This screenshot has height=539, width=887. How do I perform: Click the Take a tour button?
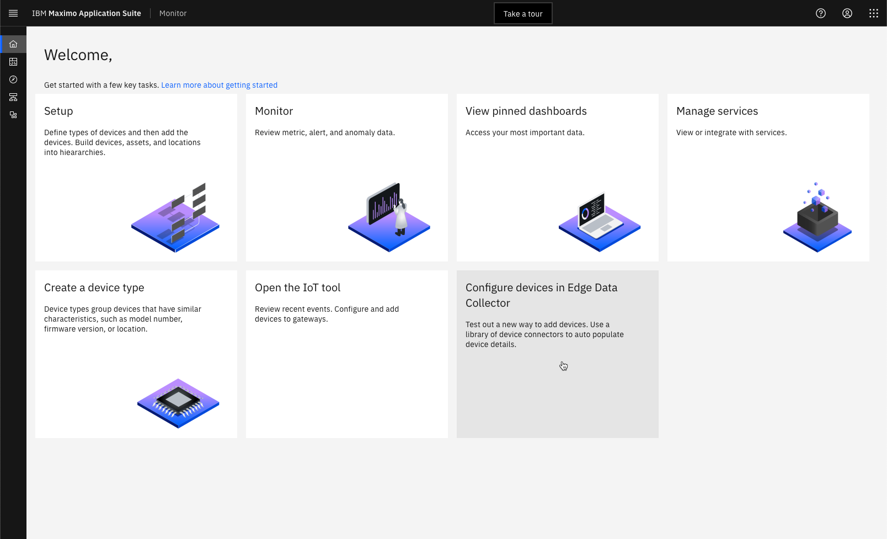tap(523, 13)
